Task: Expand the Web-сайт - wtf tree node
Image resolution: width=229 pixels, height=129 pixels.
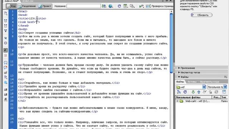Action: point(177,101)
